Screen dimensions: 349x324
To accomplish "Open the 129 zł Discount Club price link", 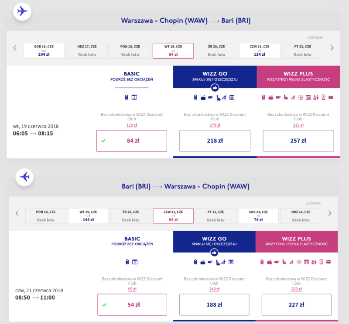I will coord(132,125).
